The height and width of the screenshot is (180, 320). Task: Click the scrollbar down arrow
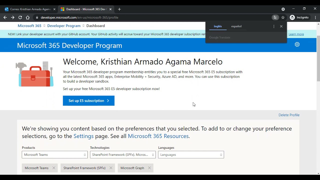coord(318,173)
